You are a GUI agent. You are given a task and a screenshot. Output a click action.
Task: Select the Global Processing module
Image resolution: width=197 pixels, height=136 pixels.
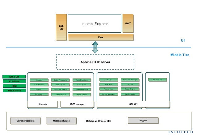[61, 80]
